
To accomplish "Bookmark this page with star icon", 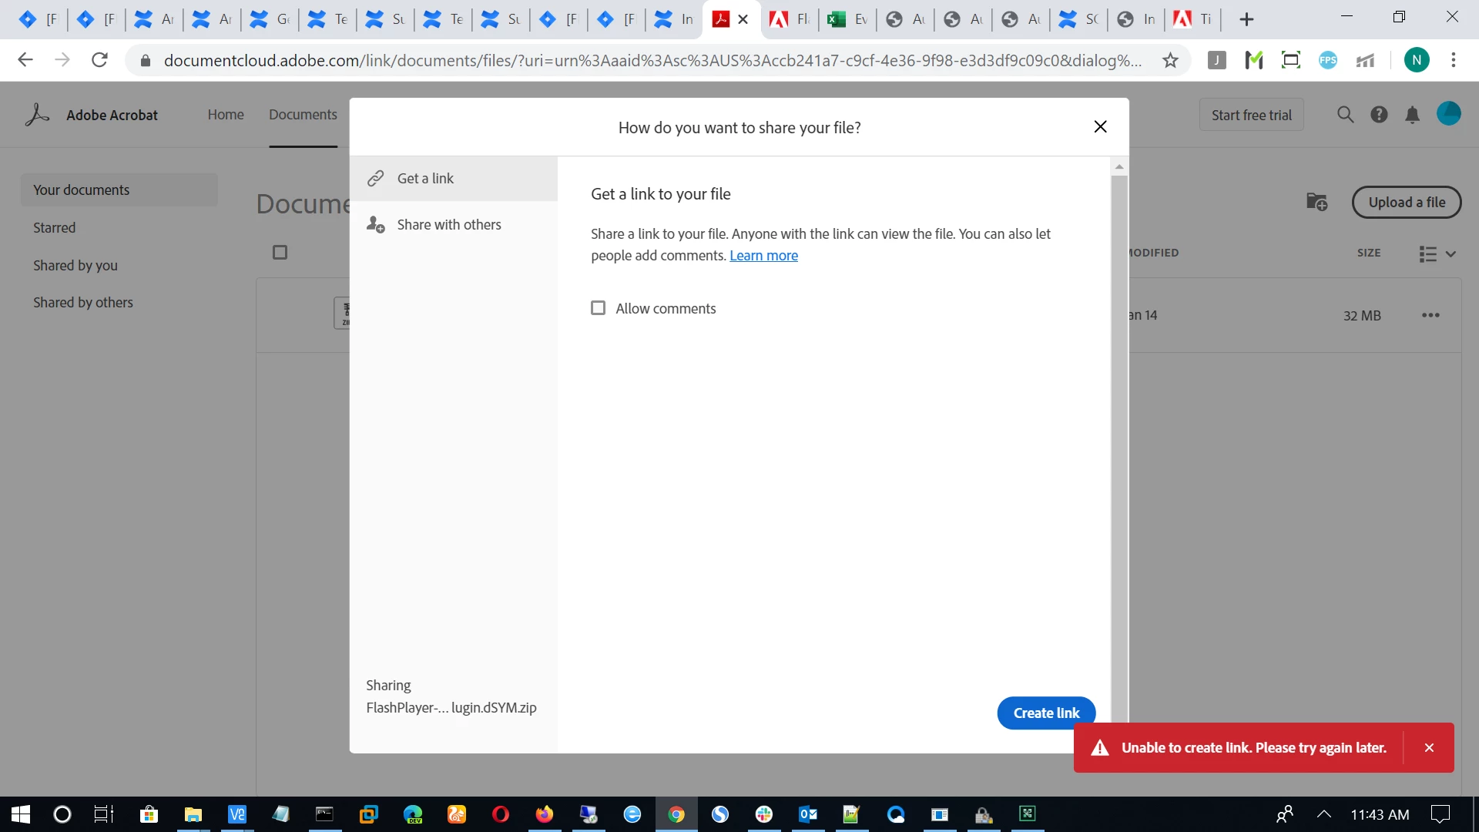I will [x=1170, y=60].
